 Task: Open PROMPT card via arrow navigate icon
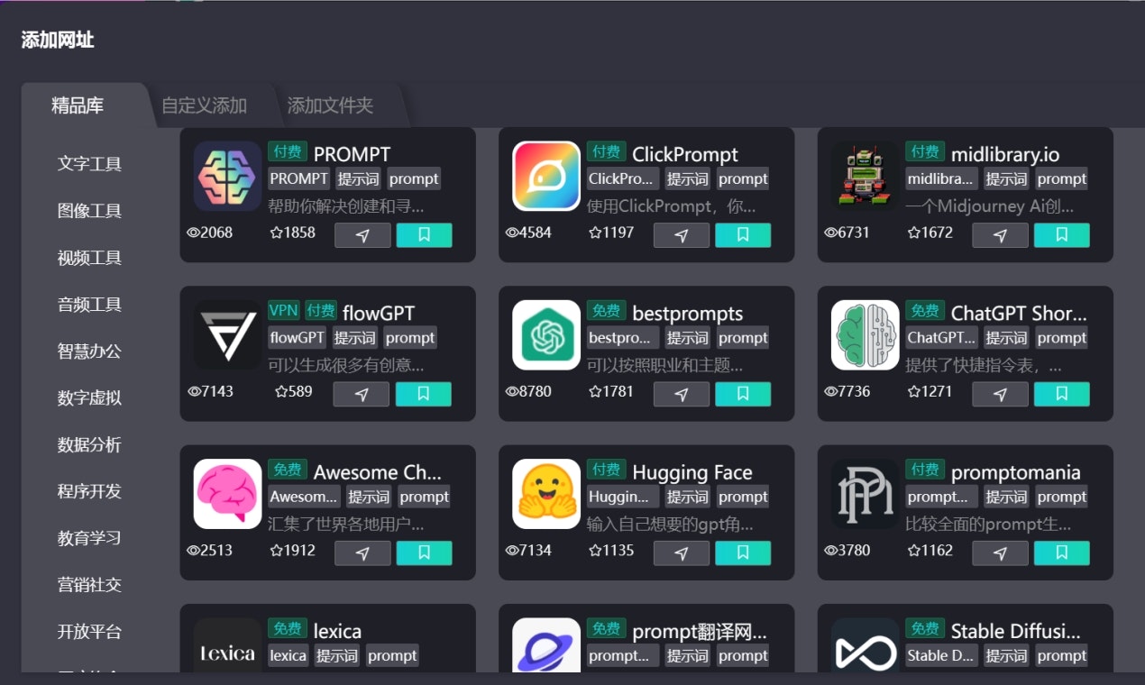[x=362, y=235]
